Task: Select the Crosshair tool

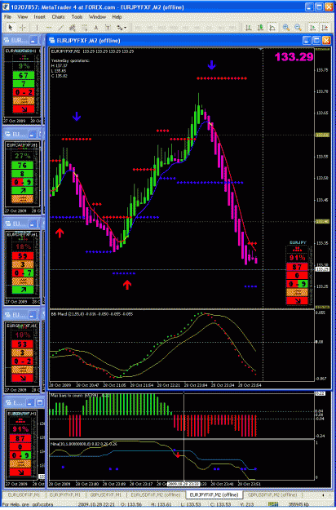Action: click(x=22, y=28)
